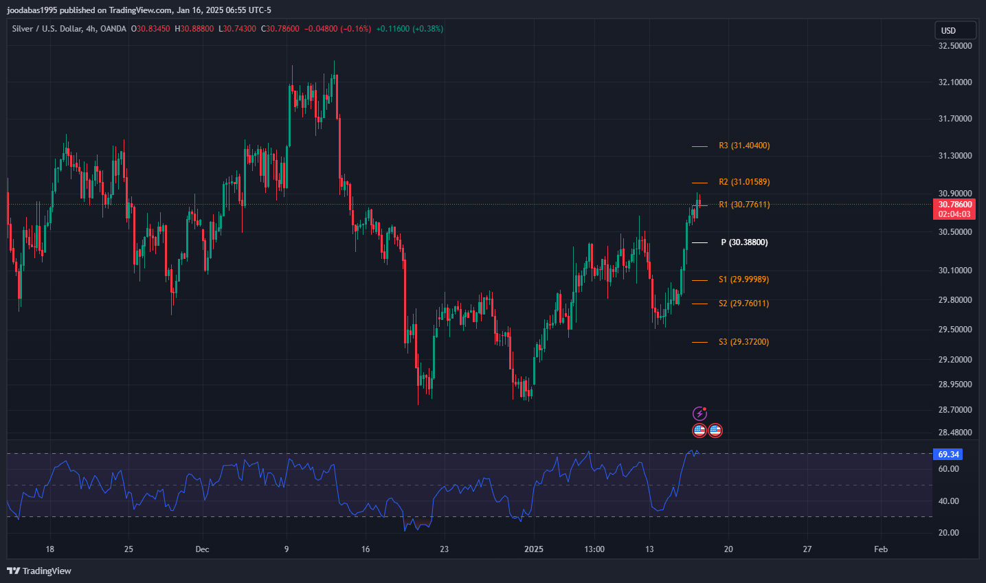
Task: Select the R3 (31.40400) pivot label
Action: coord(744,146)
